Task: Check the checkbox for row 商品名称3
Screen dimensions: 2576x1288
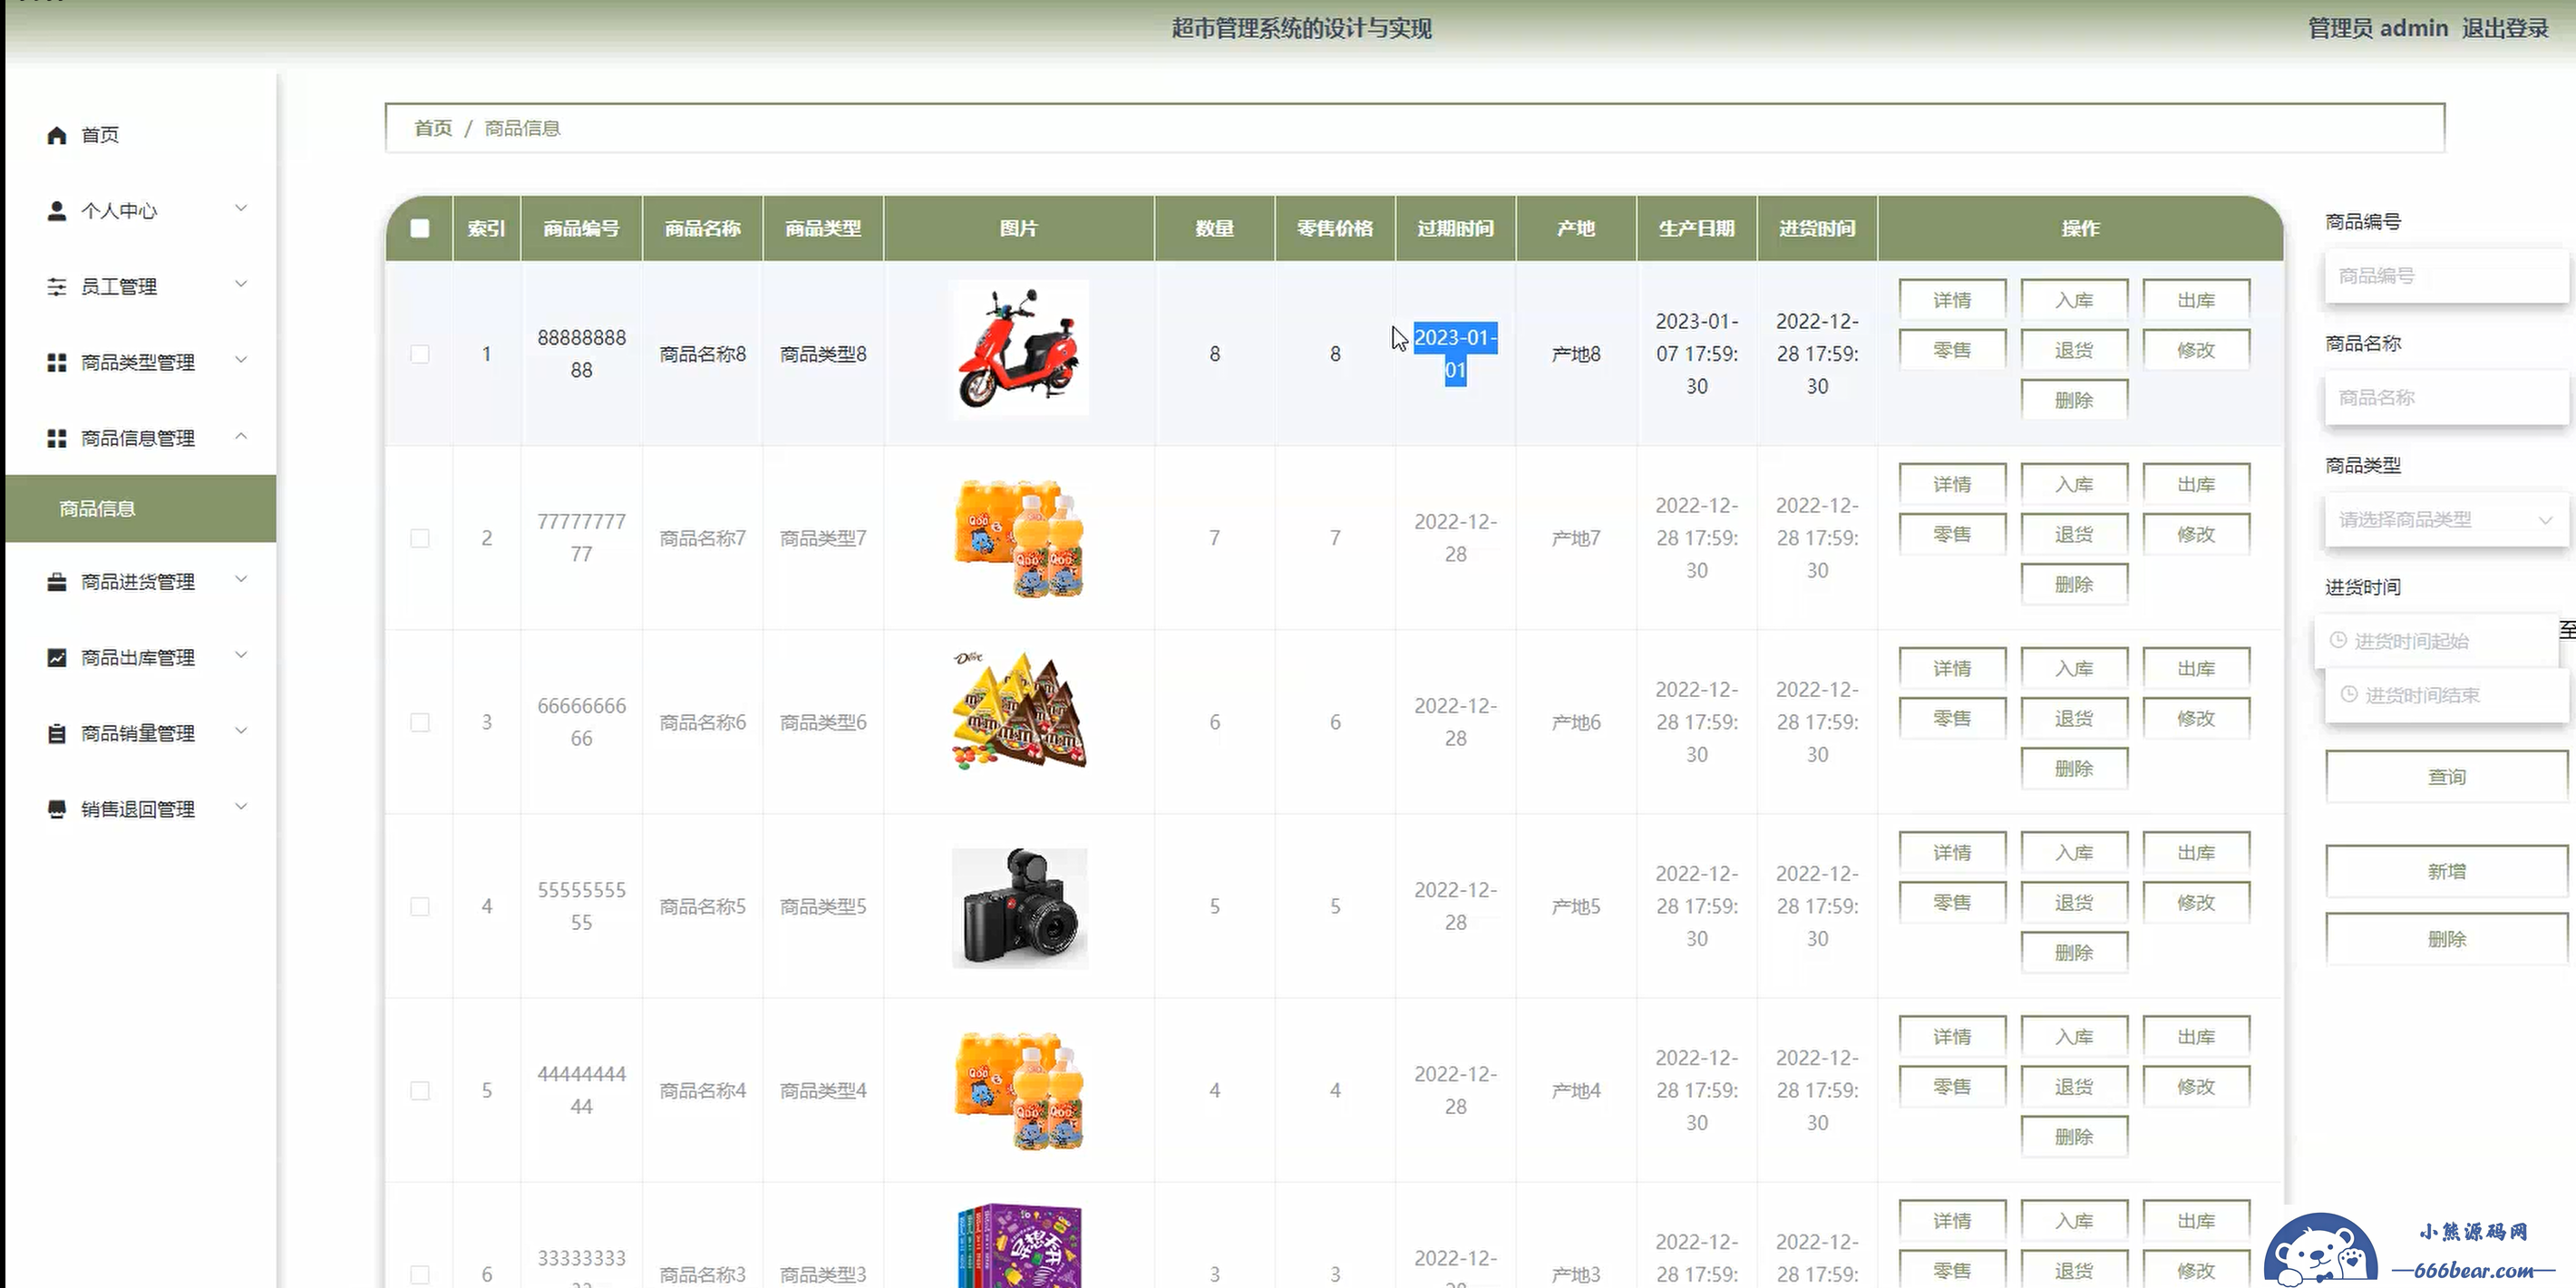Action: point(420,1274)
